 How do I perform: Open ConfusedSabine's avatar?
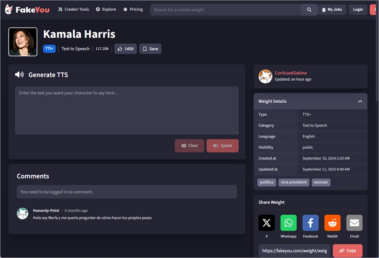tap(265, 76)
